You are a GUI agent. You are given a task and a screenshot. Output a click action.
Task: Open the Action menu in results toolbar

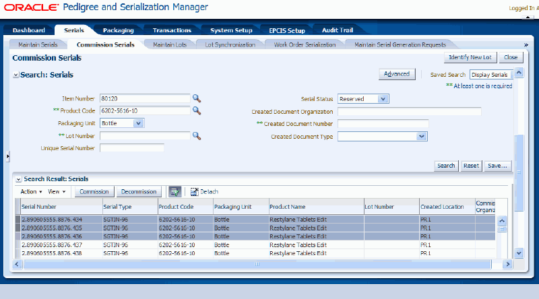point(31,192)
